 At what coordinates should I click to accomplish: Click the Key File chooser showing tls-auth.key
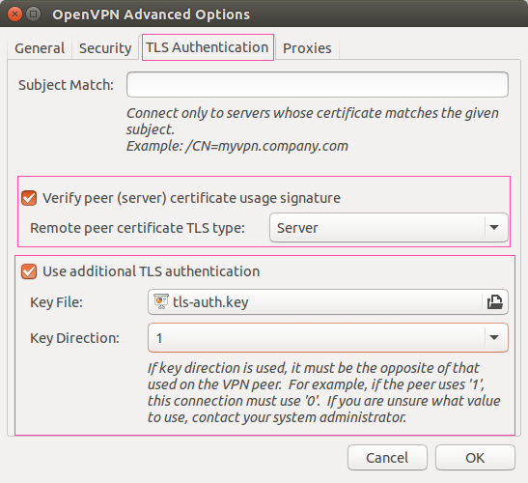pos(328,301)
